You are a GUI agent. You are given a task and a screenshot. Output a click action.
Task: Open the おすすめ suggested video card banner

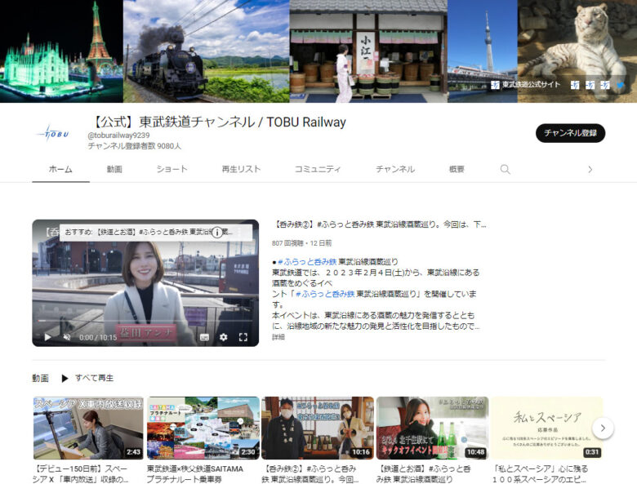point(157,233)
